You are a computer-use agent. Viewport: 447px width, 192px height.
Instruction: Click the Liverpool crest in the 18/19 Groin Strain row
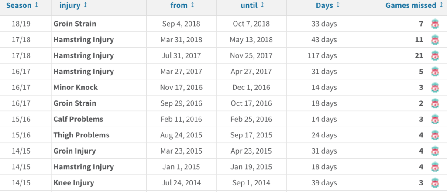coord(435,24)
